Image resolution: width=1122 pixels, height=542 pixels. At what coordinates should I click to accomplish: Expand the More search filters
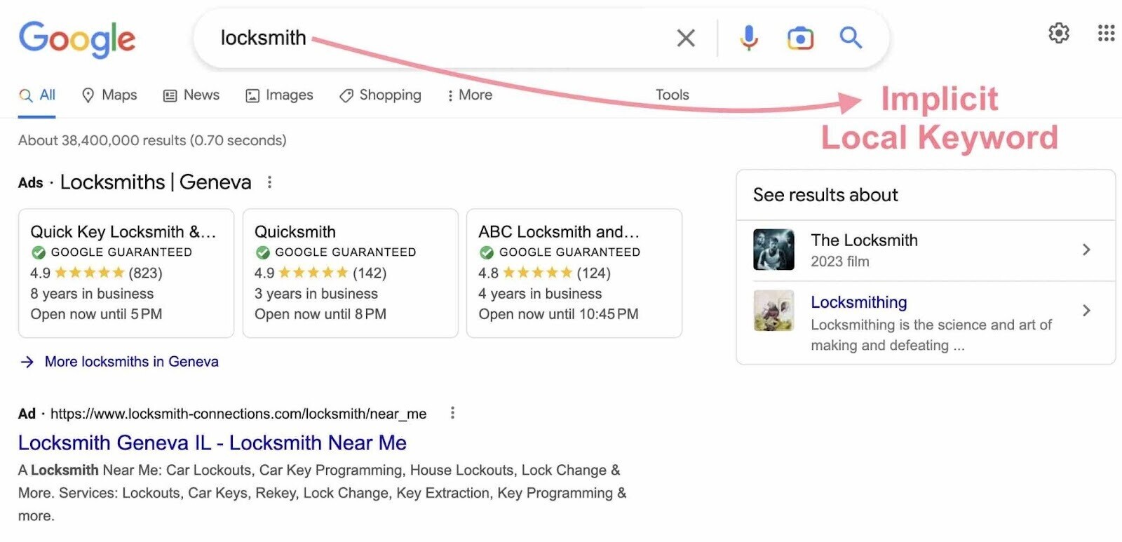click(x=469, y=95)
